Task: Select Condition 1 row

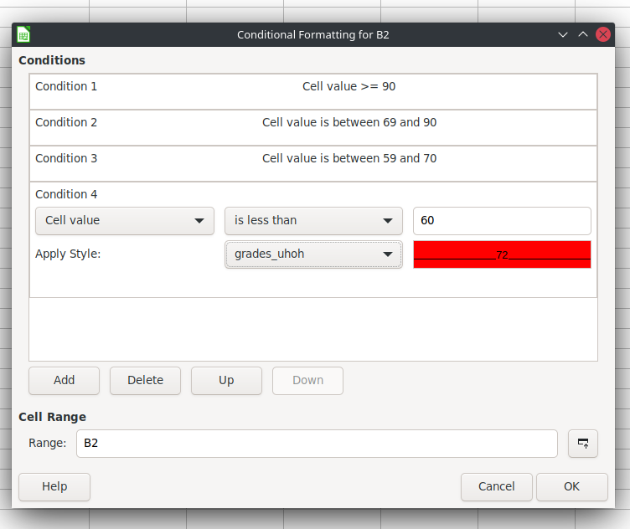Action: pos(313,91)
